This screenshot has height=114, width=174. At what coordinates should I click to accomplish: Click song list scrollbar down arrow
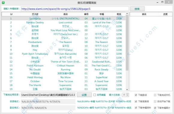pyautogui.click(x=127, y=89)
